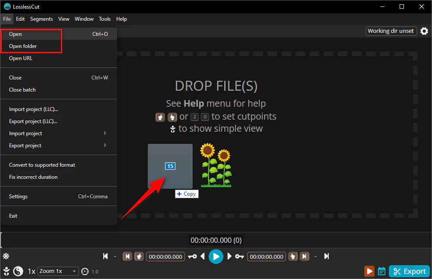
Task: Step back one frame
Action: click(203, 257)
